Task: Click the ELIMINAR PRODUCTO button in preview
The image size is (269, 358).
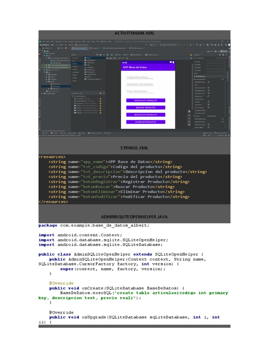Action: (x=145, y=122)
